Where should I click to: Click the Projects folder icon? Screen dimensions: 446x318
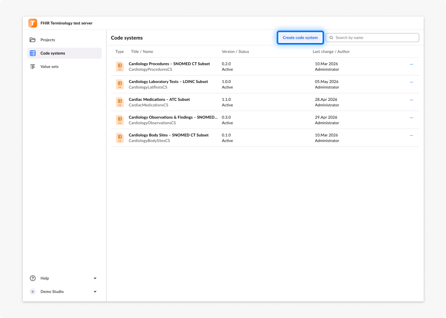click(x=33, y=40)
